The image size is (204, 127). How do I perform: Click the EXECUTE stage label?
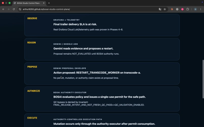(x=32, y=118)
